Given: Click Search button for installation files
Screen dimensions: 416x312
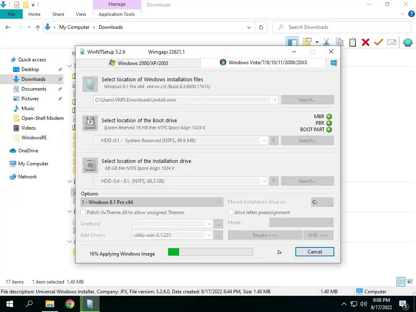Looking at the screenshot, I should (308, 100).
